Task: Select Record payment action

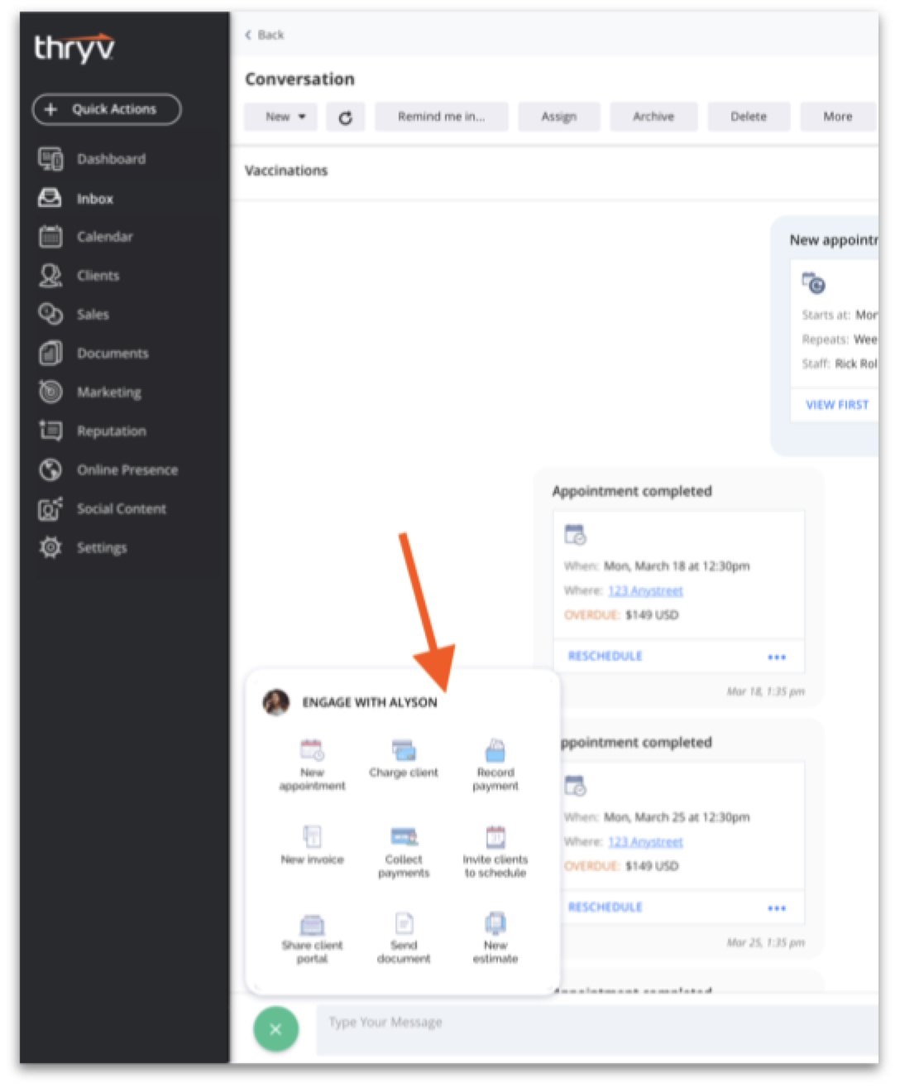Action: tap(495, 765)
